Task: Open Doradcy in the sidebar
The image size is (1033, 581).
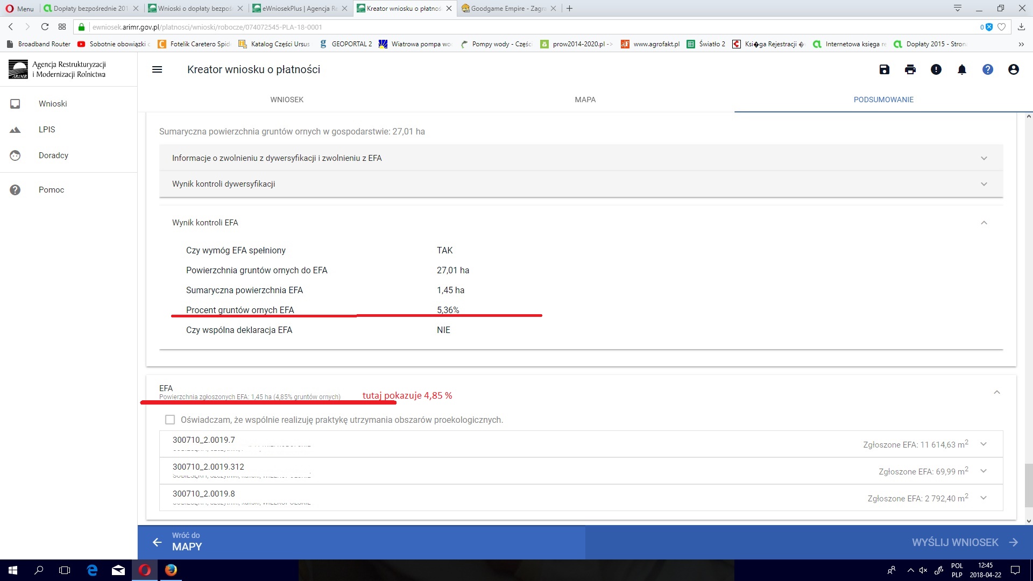Action: pos(53,155)
